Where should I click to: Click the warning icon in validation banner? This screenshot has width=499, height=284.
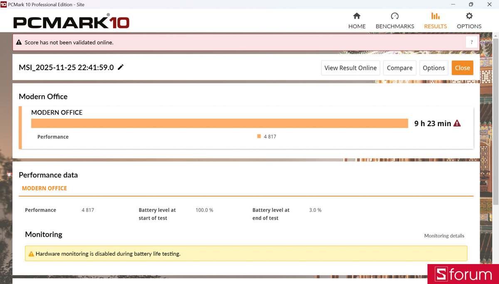19,42
